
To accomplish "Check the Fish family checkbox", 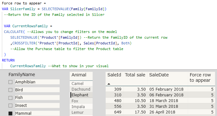I will (x=10, y=98).
